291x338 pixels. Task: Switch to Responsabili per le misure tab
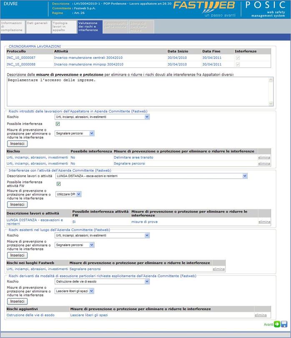click(116, 27)
